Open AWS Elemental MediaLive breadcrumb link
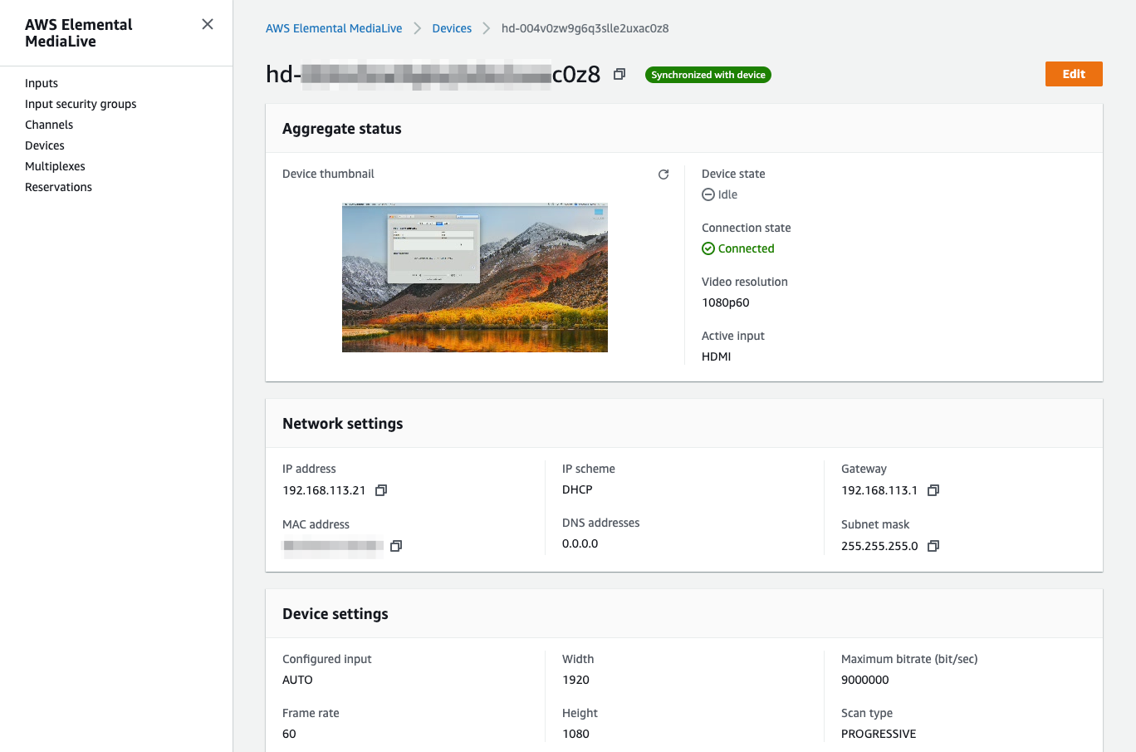This screenshot has width=1136, height=752. tap(333, 27)
